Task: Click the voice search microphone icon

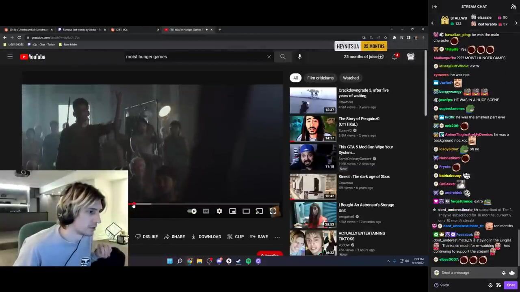Action: coord(299,57)
